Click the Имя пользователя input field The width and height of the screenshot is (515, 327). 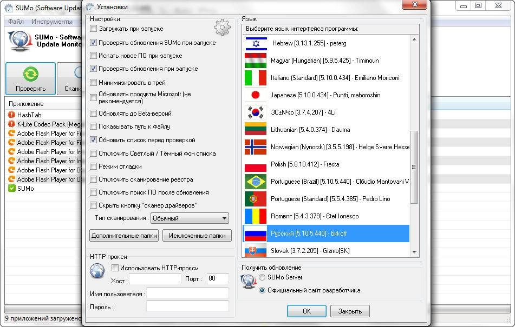[x=187, y=293]
